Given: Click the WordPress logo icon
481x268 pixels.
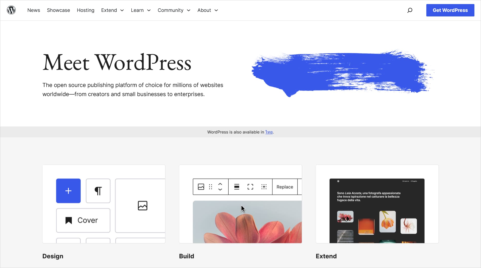Looking at the screenshot, I should pos(11,10).
